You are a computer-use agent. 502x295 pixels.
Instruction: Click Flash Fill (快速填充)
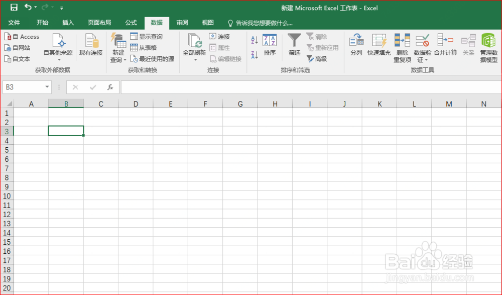[379, 45]
